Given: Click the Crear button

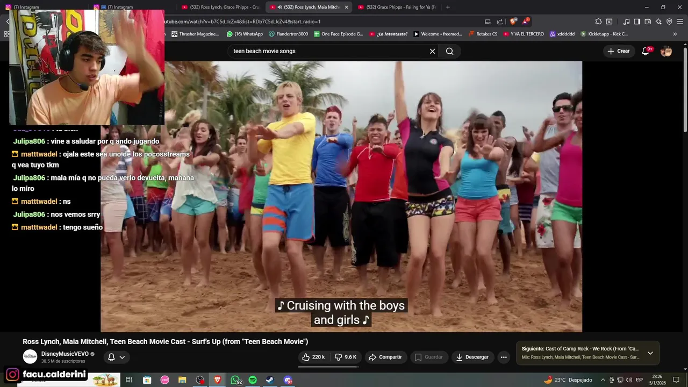Looking at the screenshot, I should [x=618, y=51].
